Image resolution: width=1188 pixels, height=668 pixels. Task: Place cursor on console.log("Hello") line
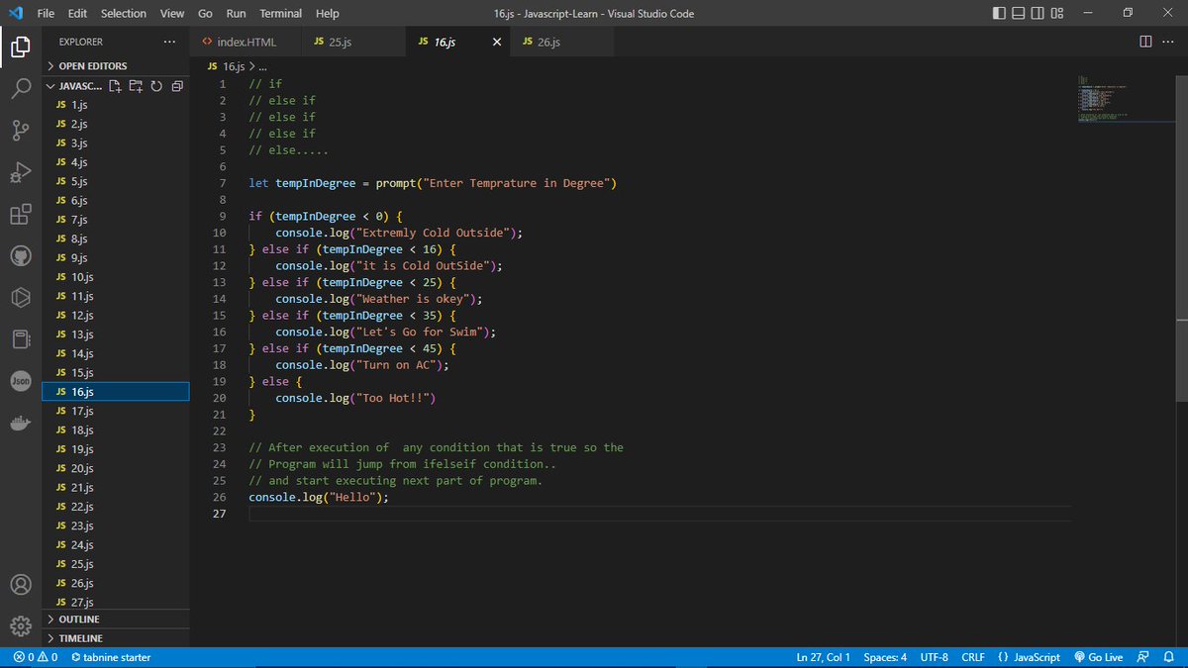point(318,498)
